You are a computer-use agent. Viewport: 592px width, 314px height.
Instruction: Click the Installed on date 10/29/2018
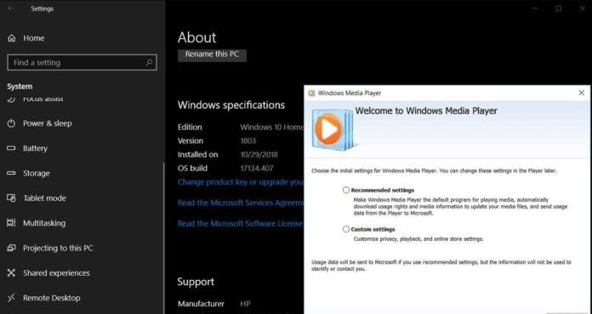click(x=259, y=154)
